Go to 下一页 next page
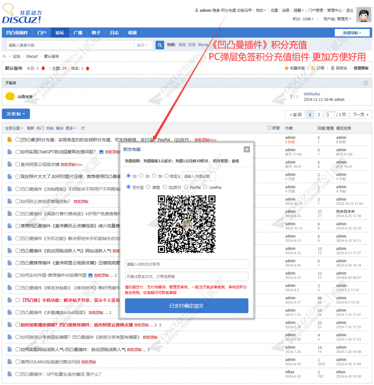The height and width of the screenshot is (385, 374). (360, 115)
